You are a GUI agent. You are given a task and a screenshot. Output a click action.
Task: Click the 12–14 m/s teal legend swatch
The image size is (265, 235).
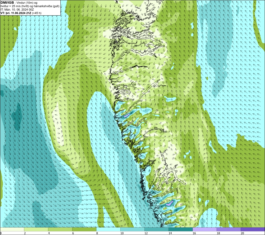pos(157,229)
